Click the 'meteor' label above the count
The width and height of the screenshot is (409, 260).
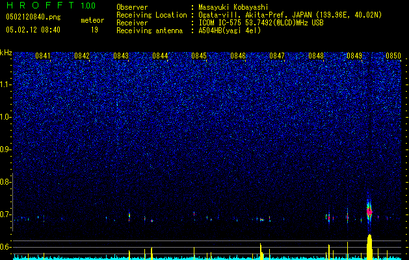pos(92,20)
